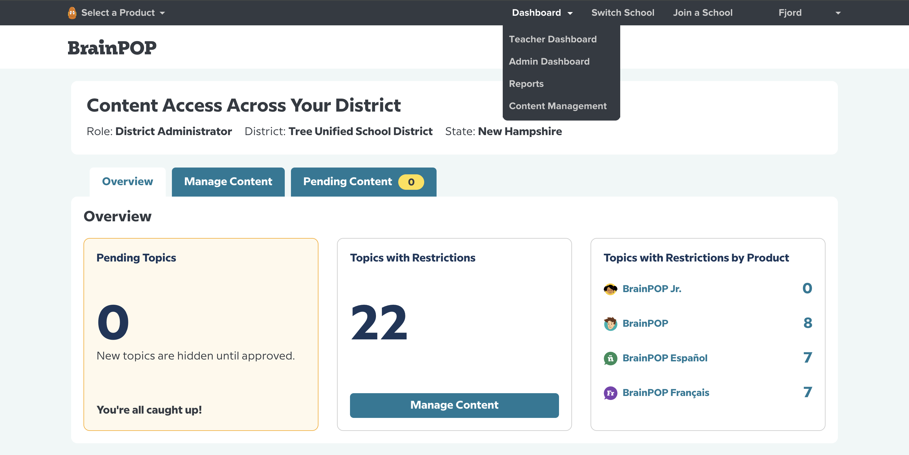Open the BrainPOP Español product link
The width and height of the screenshot is (909, 455).
665,358
